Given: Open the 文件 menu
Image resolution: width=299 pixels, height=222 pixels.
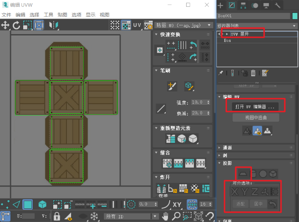Looking at the screenshot, I should (6, 15).
